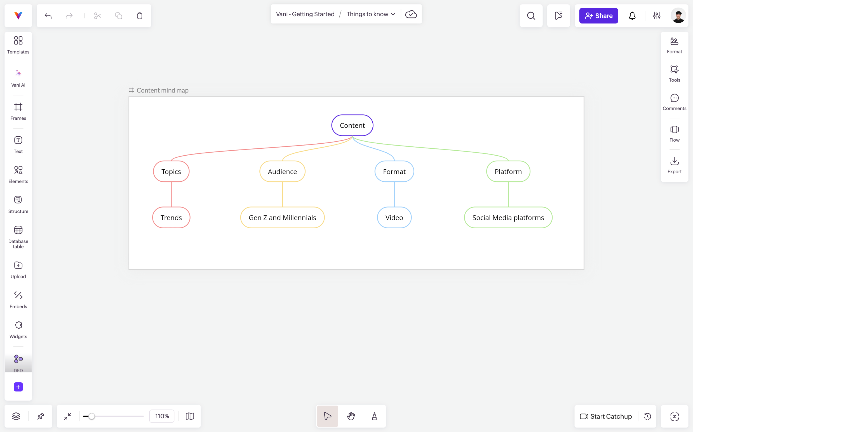Click the Share button
The width and height of the screenshot is (846, 432).
coord(598,15)
